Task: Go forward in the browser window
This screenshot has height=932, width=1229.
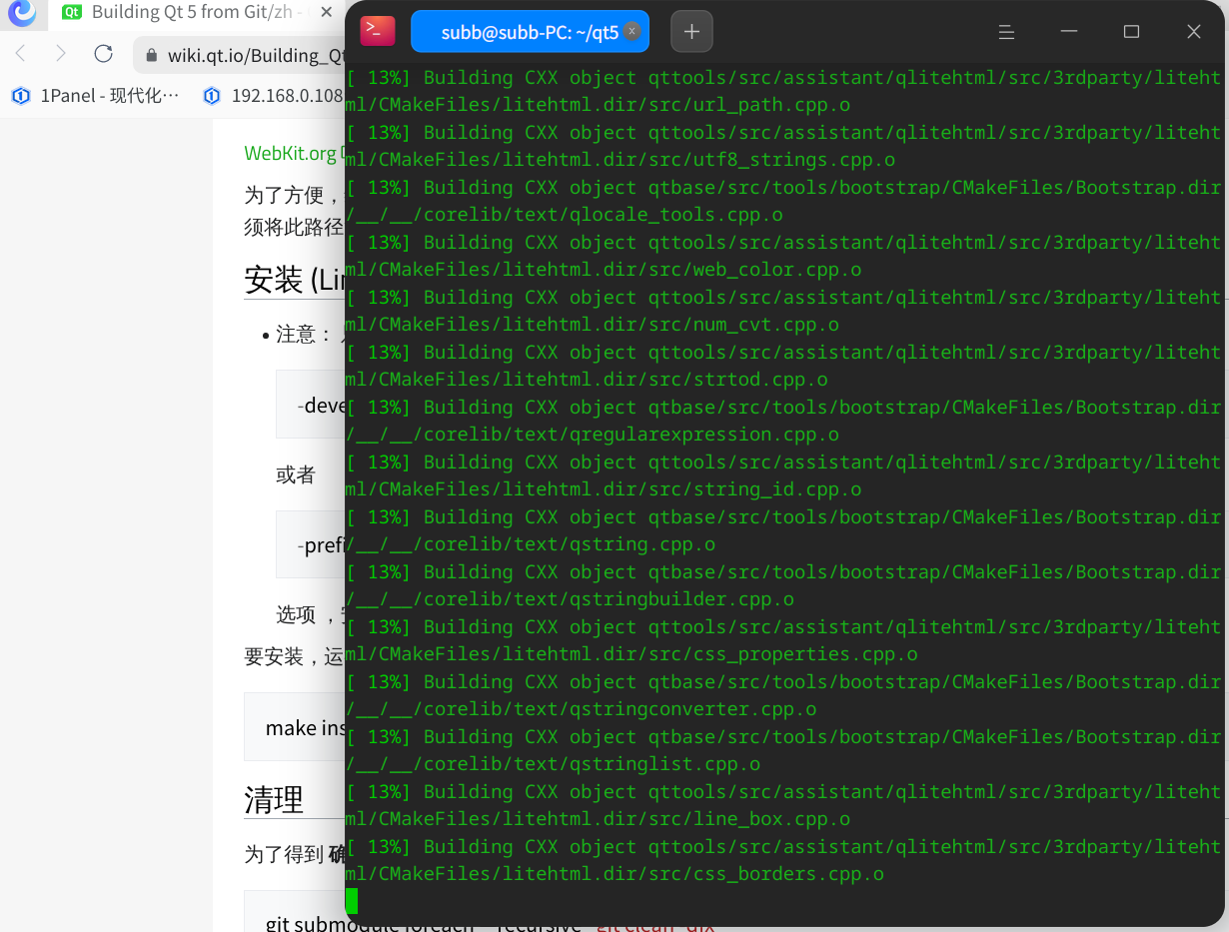Action: click(x=61, y=54)
